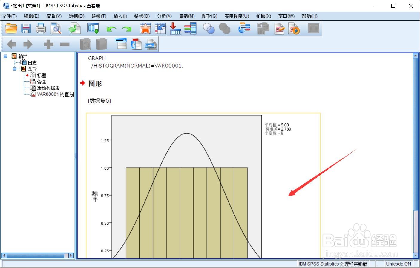Click the gray Hide book icon
420x268 pixels.
coord(102,44)
